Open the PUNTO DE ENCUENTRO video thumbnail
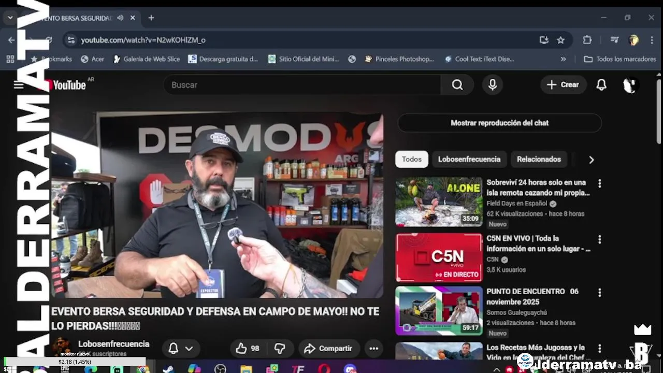 coord(439,311)
